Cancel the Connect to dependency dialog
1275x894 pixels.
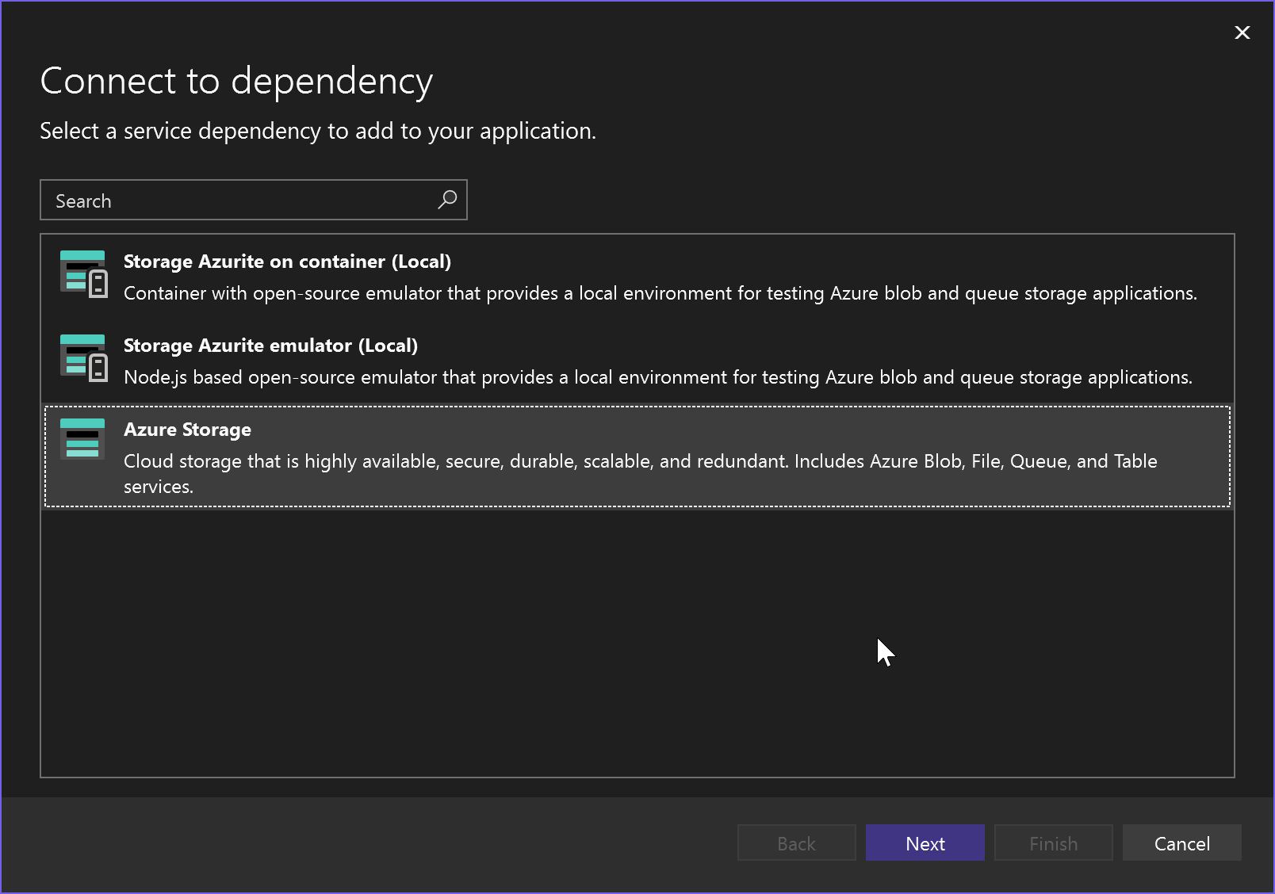pyautogui.click(x=1181, y=842)
